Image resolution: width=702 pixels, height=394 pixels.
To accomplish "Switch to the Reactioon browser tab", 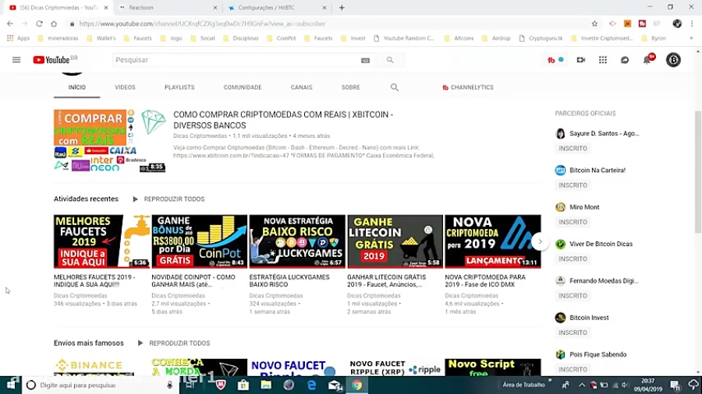I will pyautogui.click(x=168, y=8).
